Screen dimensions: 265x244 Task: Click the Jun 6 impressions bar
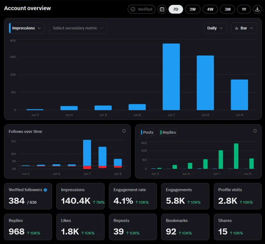point(137,107)
